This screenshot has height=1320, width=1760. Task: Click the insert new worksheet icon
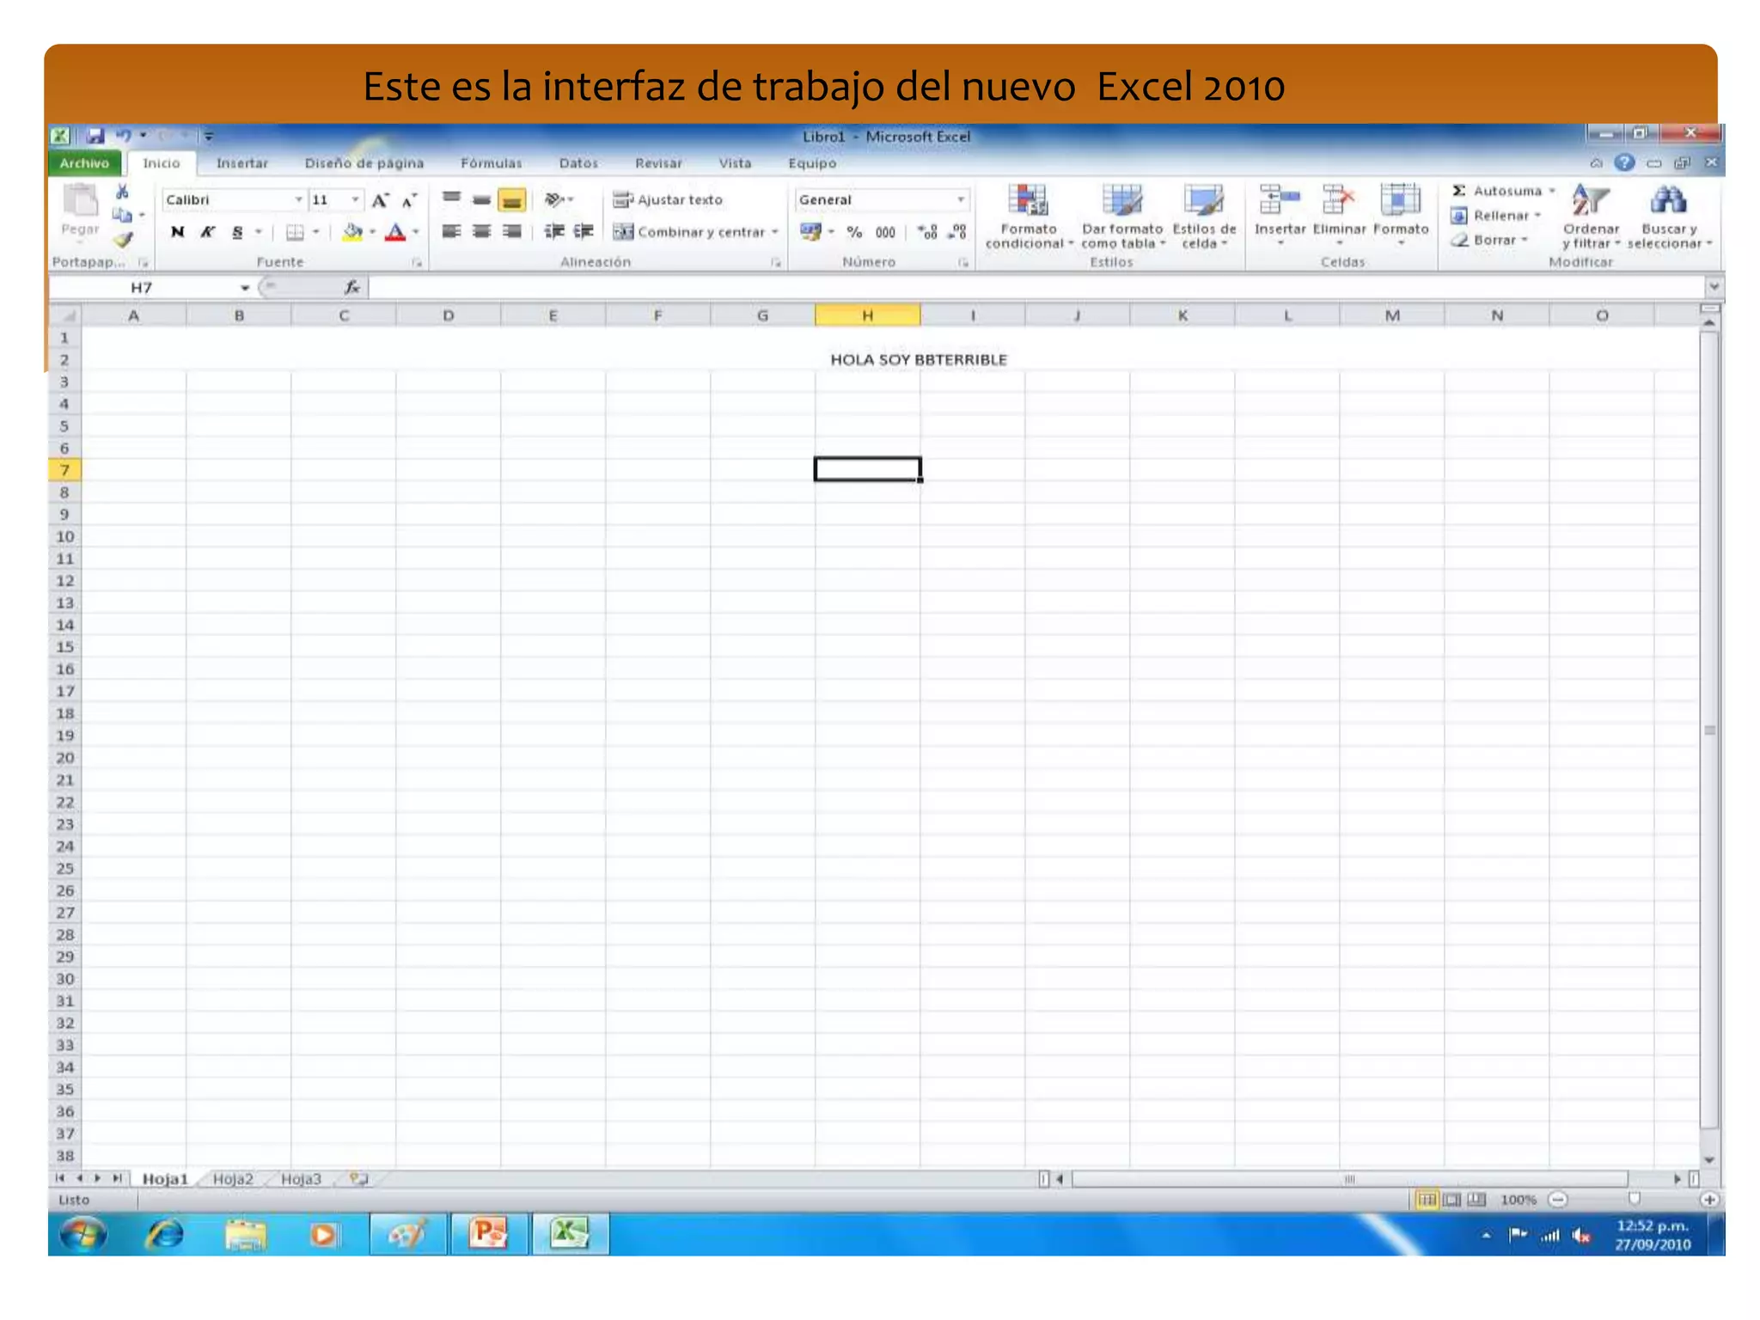[359, 1179]
